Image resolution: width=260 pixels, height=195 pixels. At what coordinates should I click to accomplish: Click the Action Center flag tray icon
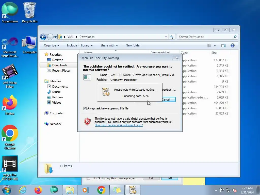tap(222, 190)
